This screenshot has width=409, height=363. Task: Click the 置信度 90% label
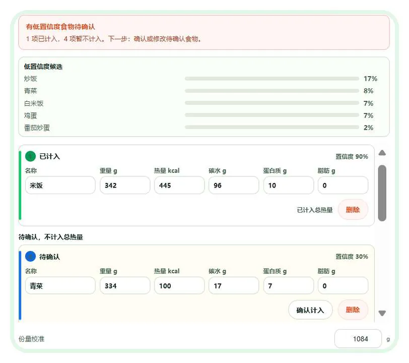tap(352, 156)
